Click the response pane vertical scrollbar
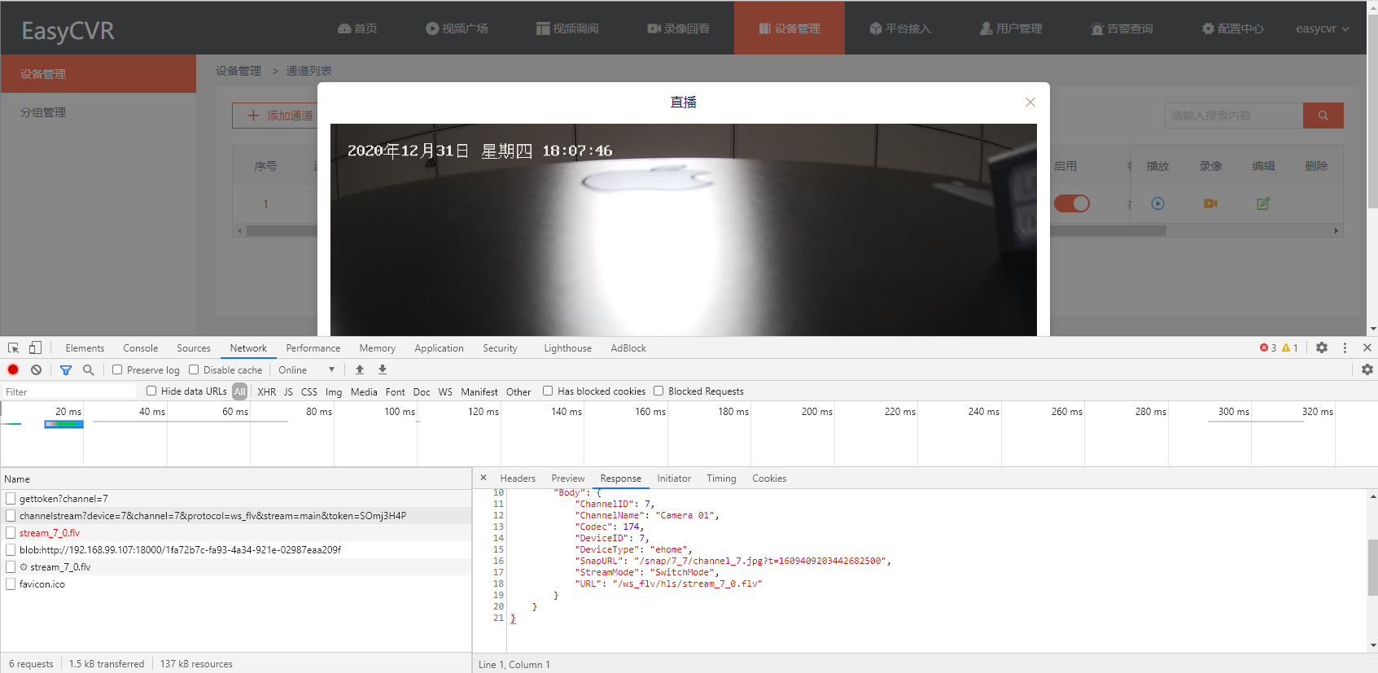Screen dimensions: 1378x673 click(1372, 568)
